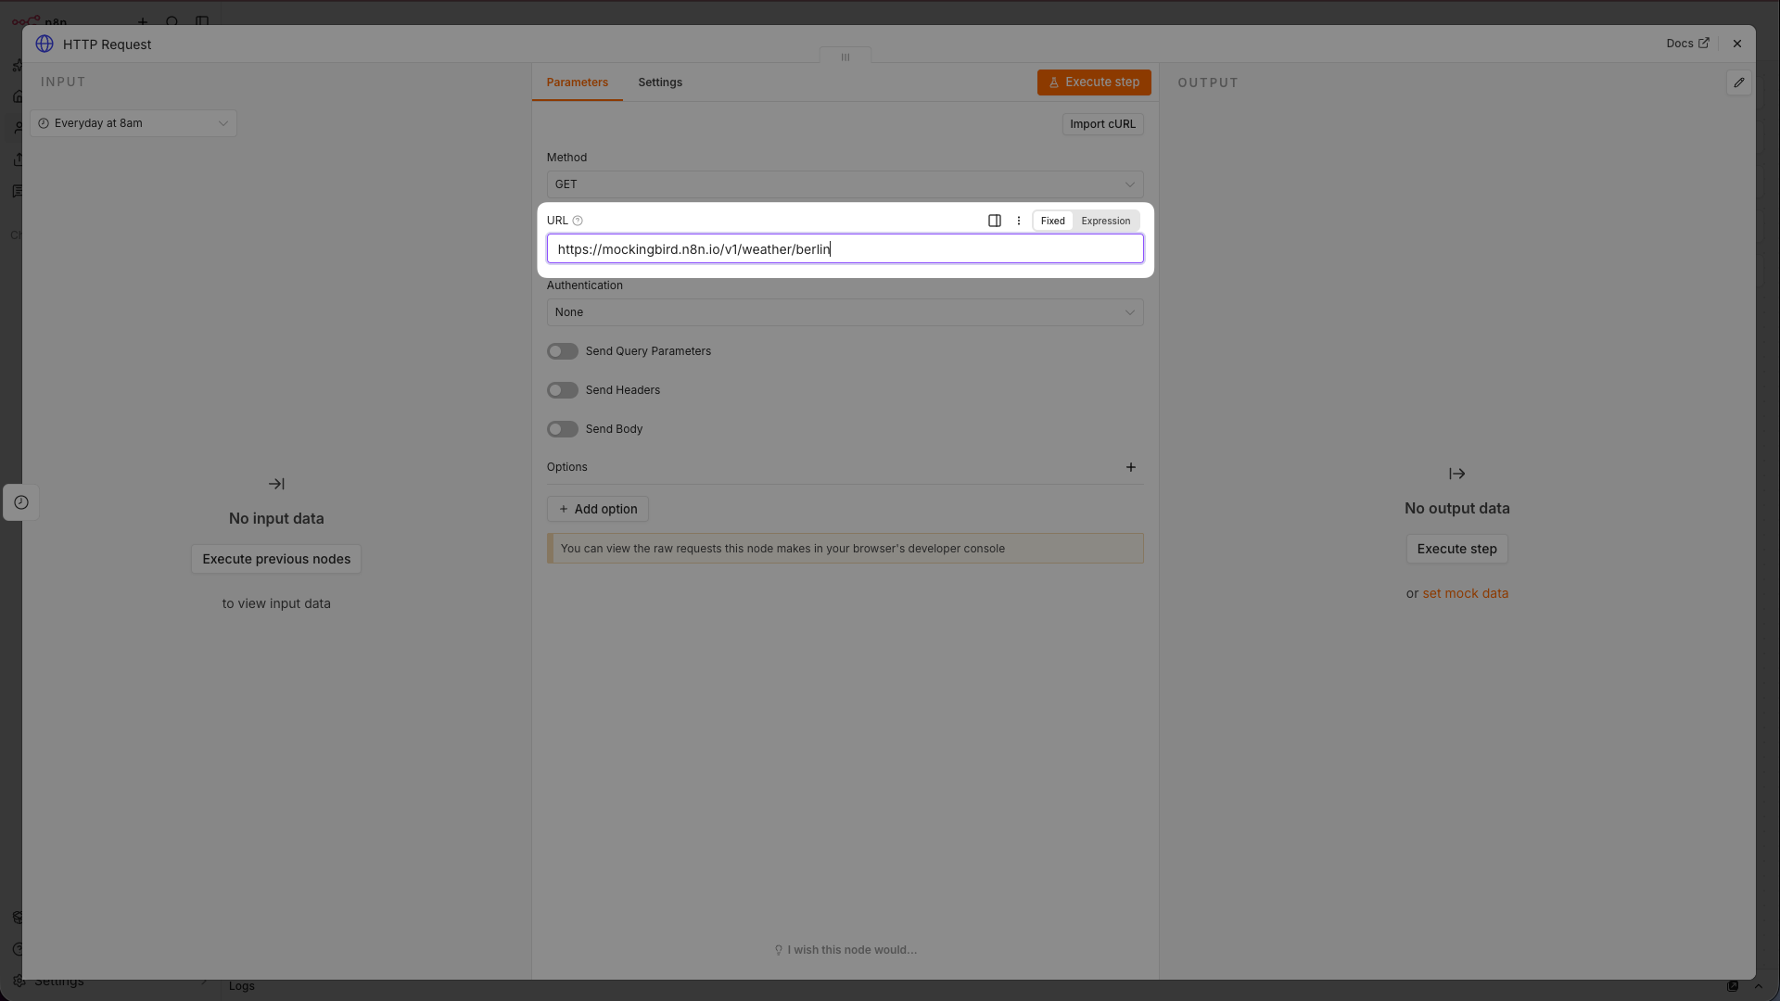Click the input arrow icon above No input data
Image resolution: width=1780 pixels, height=1001 pixels.
pos(276,484)
